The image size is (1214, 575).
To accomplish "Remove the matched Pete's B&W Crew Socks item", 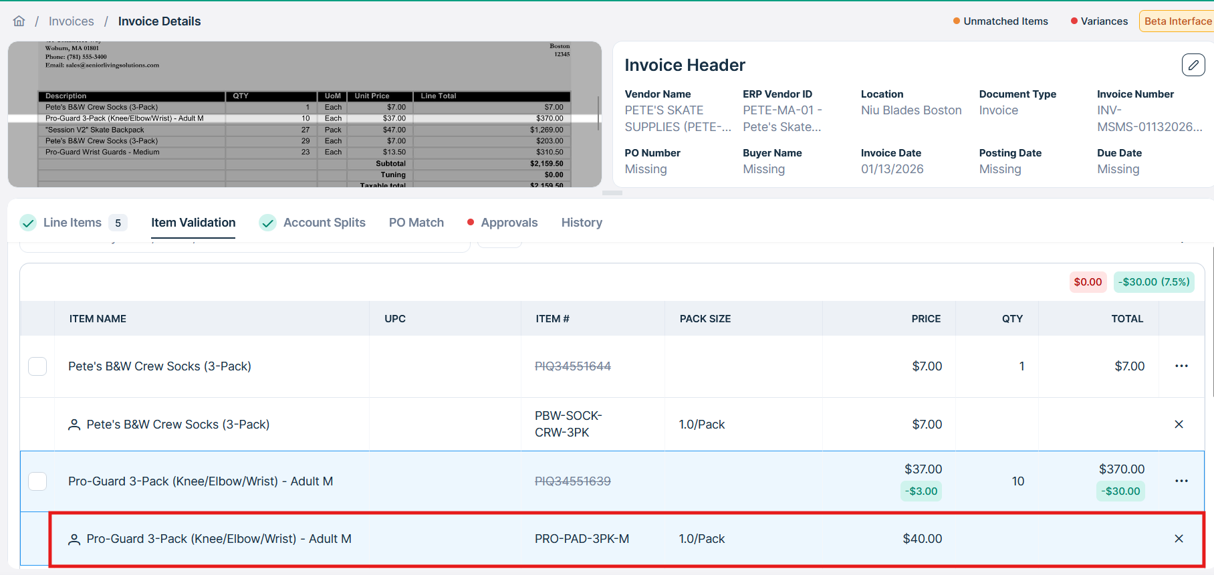I will (x=1179, y=425).
